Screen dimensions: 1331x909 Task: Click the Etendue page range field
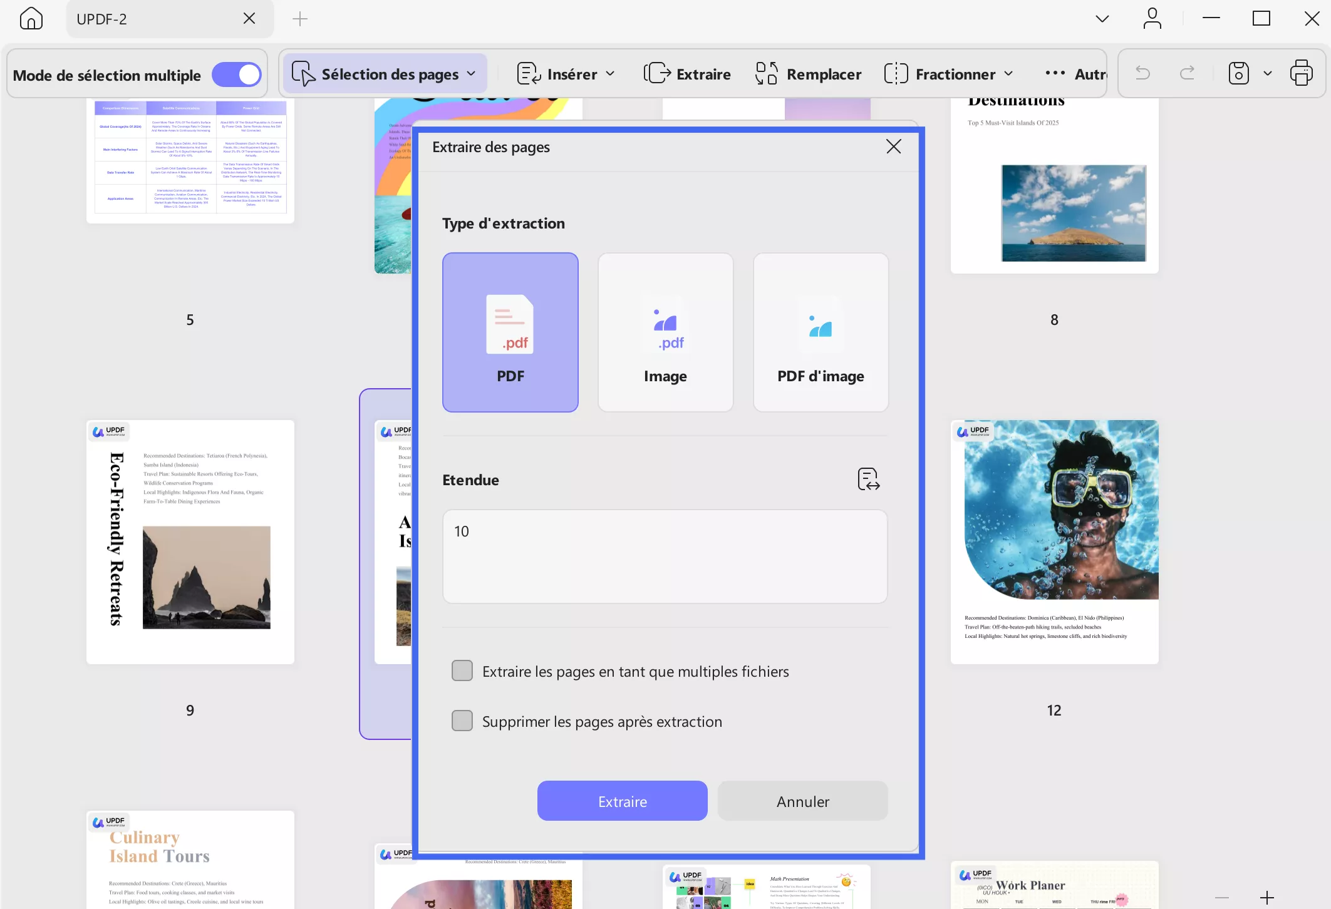665,556
